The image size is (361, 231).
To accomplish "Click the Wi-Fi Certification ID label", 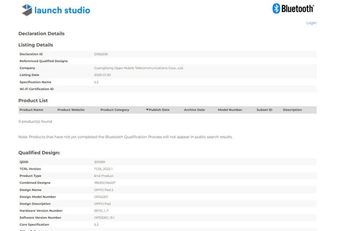I will click(36, 89).
